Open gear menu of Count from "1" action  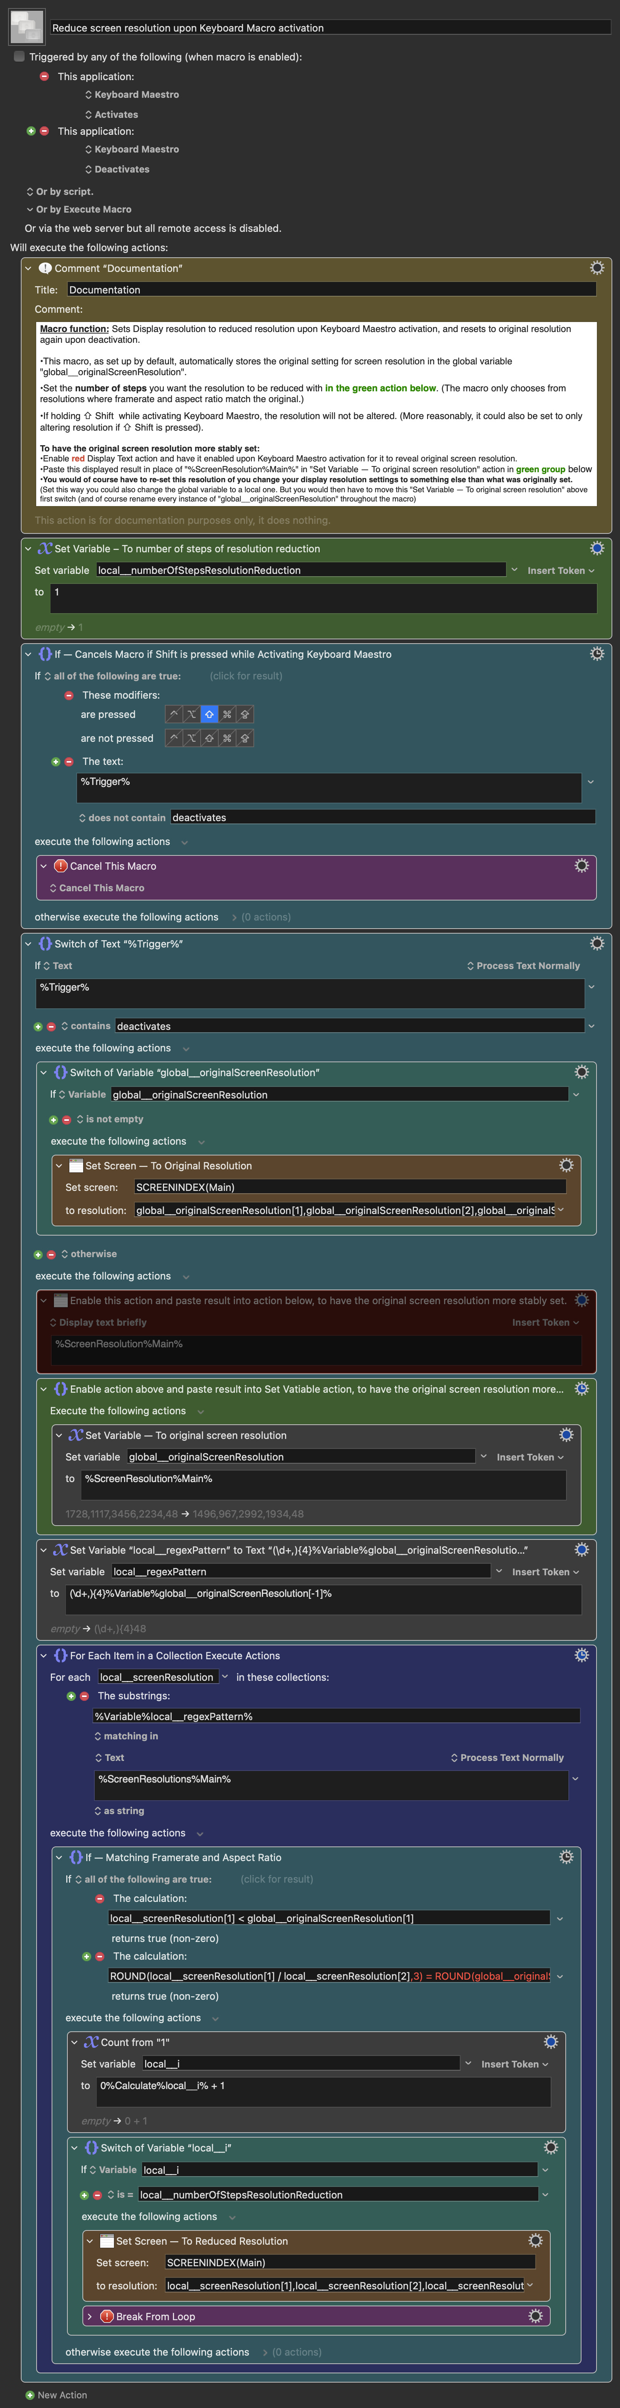pyautogui.click(x=551, y=2042)
